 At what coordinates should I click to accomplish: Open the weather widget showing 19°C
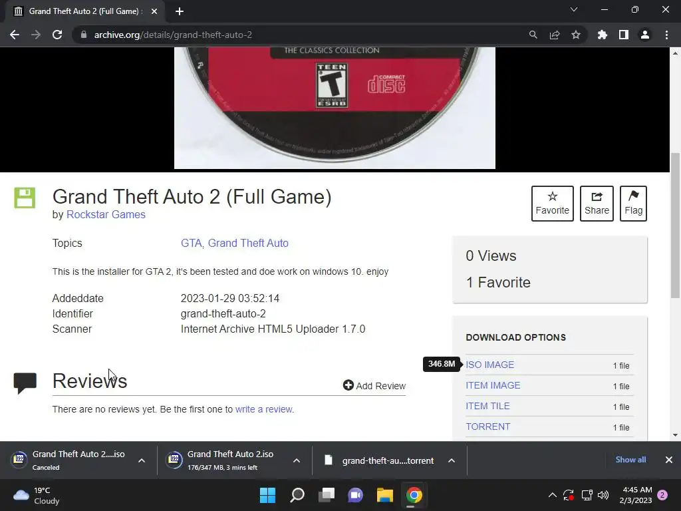point(37,495)
